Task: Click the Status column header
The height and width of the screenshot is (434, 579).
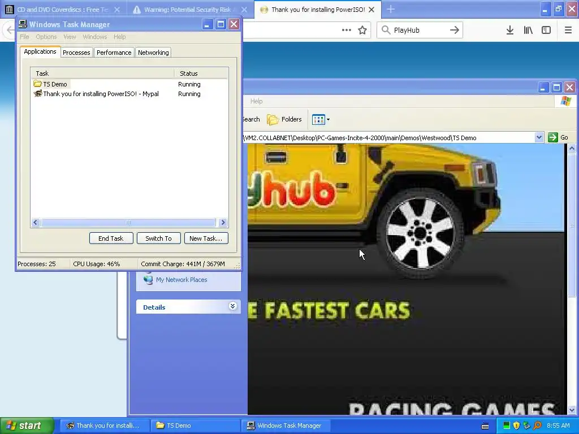Action: 201,73
